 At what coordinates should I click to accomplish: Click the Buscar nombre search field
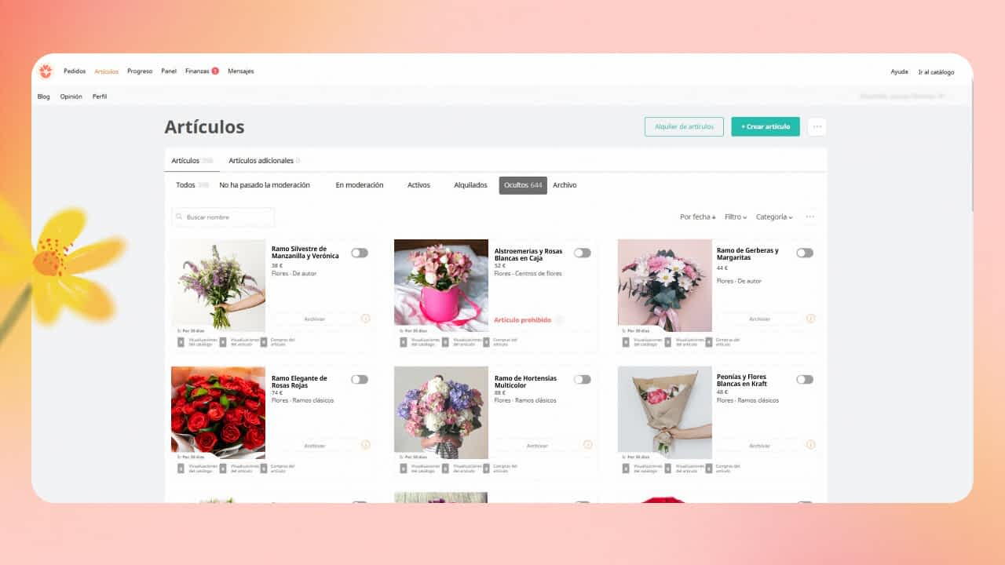(224, 217)
